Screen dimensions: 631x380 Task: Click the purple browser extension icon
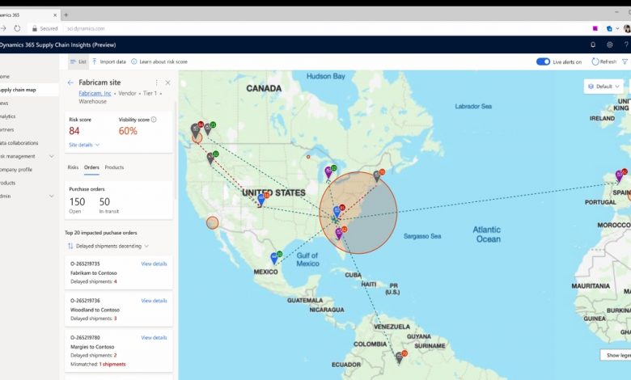pos(595,28)
